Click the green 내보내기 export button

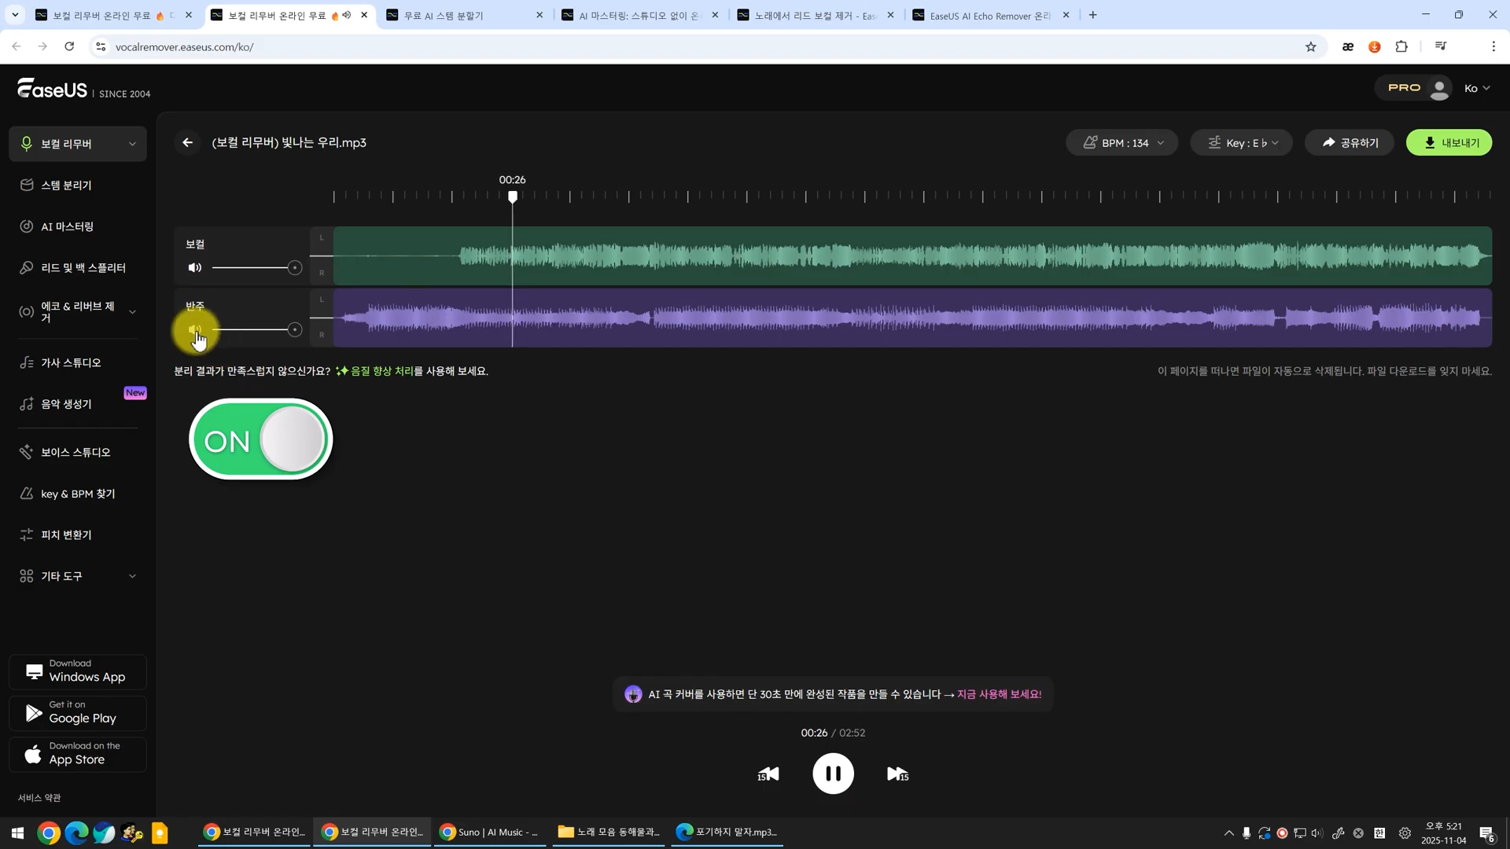(x=1449, y=143)
